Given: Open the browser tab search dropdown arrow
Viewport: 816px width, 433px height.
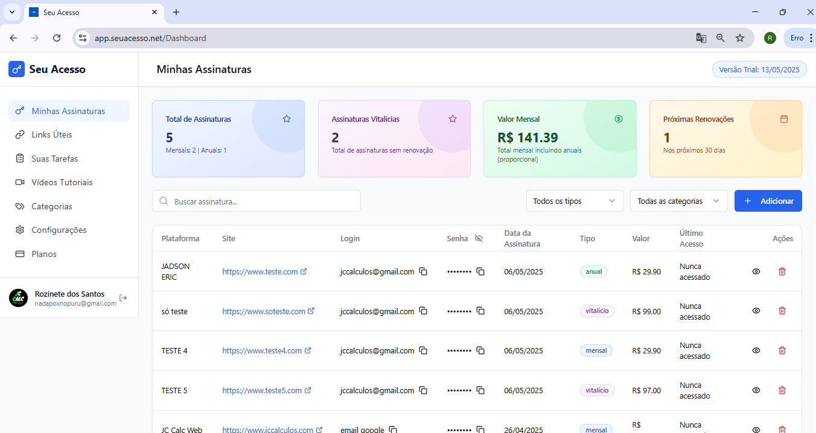Looking at the screenshot, I should pos(11,12).
